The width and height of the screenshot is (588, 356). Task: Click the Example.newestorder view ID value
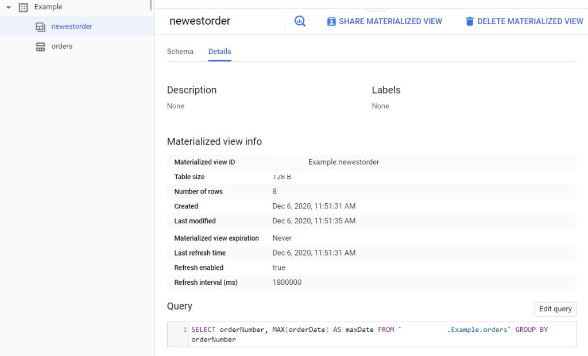[x=343, y=162]
